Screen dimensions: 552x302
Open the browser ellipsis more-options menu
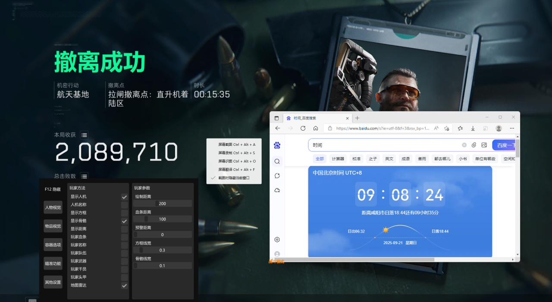pos(512,128)
